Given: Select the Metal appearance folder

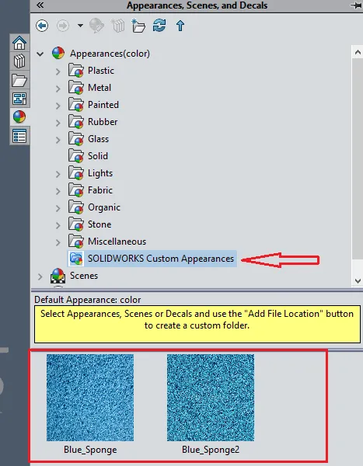Looking at the screenshot, I should (x=99, y=87).
